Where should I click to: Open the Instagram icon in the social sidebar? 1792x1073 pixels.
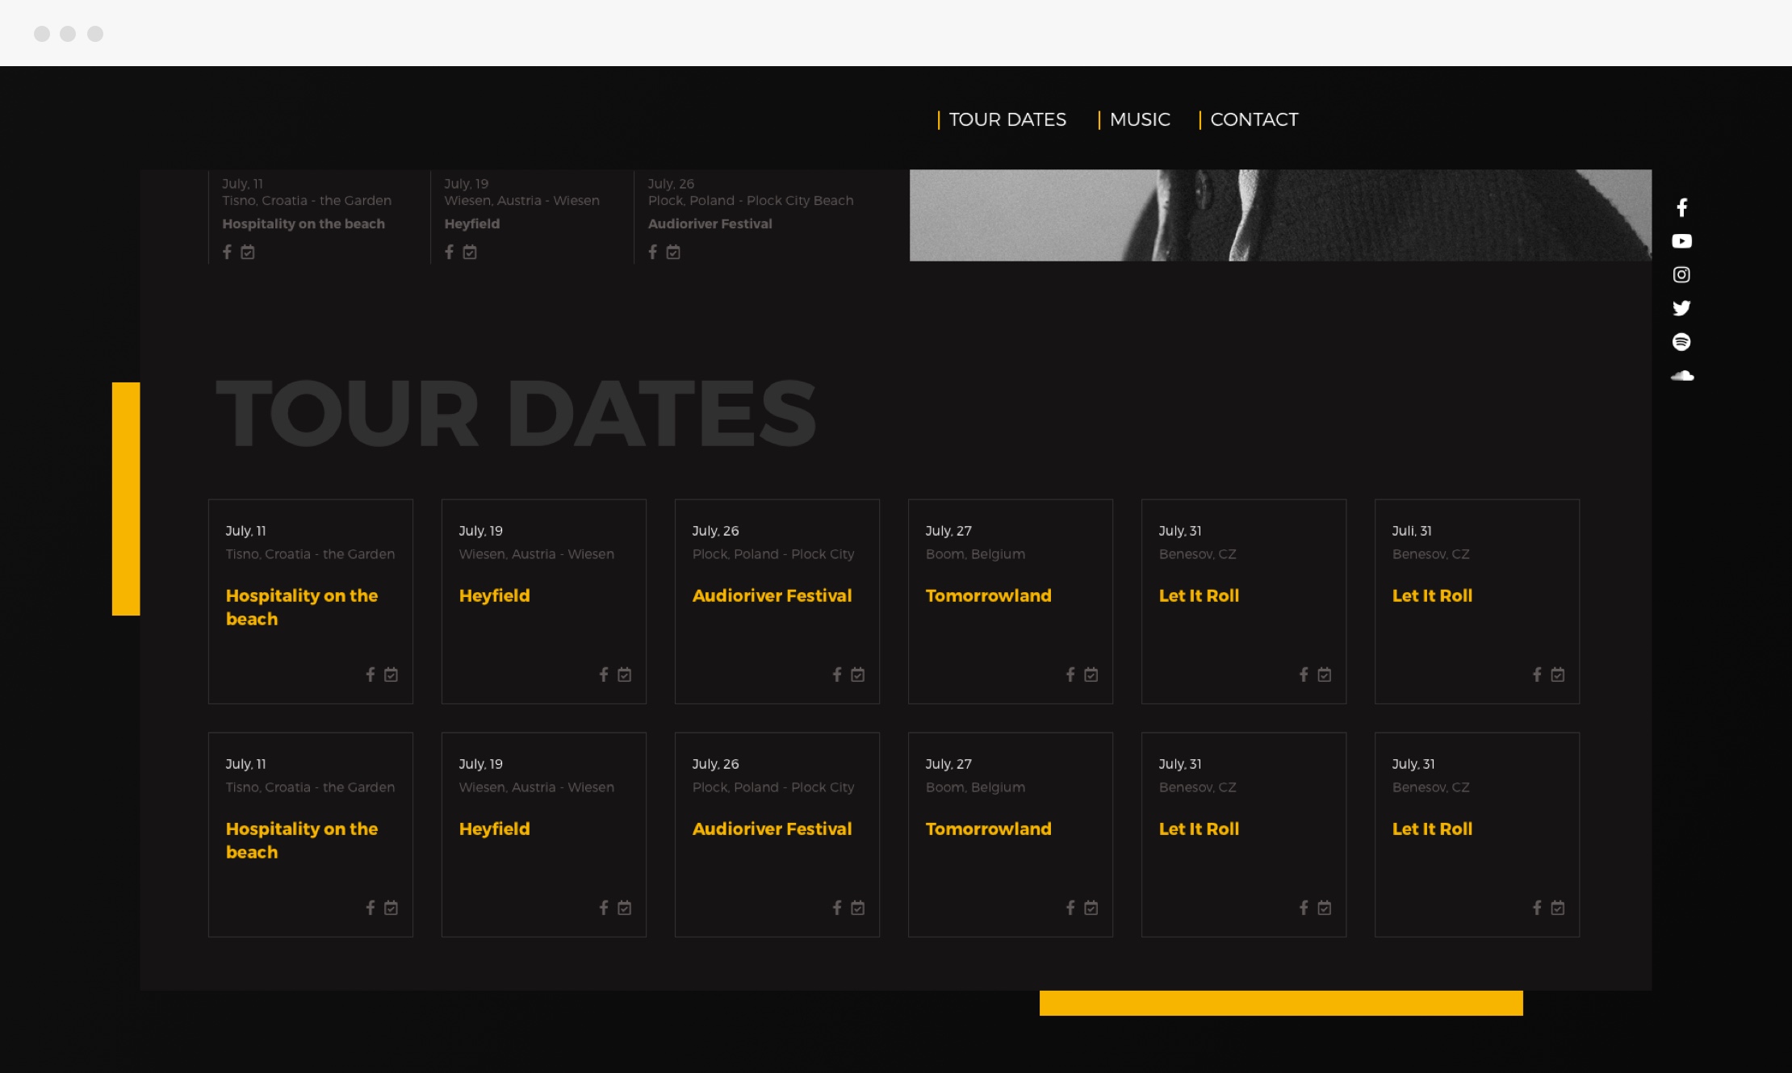point(1681,274)
